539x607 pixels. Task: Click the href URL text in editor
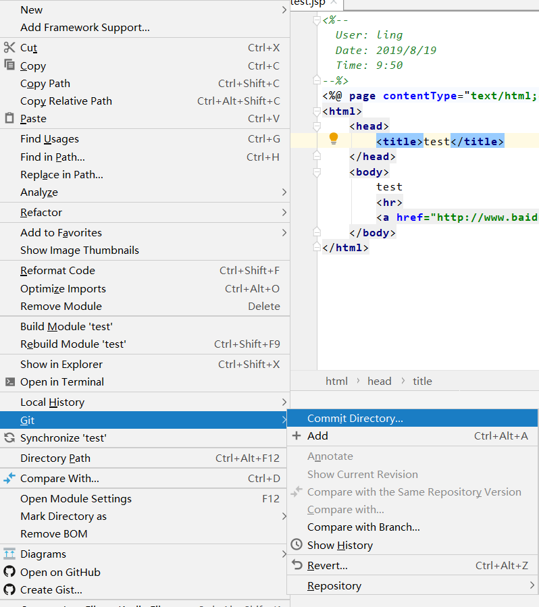486,217
